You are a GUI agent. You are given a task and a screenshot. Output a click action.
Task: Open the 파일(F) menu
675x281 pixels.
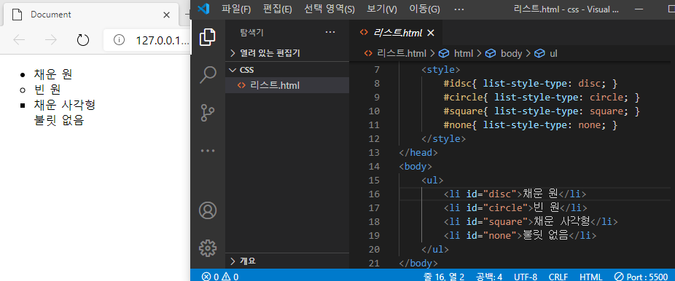236,9
